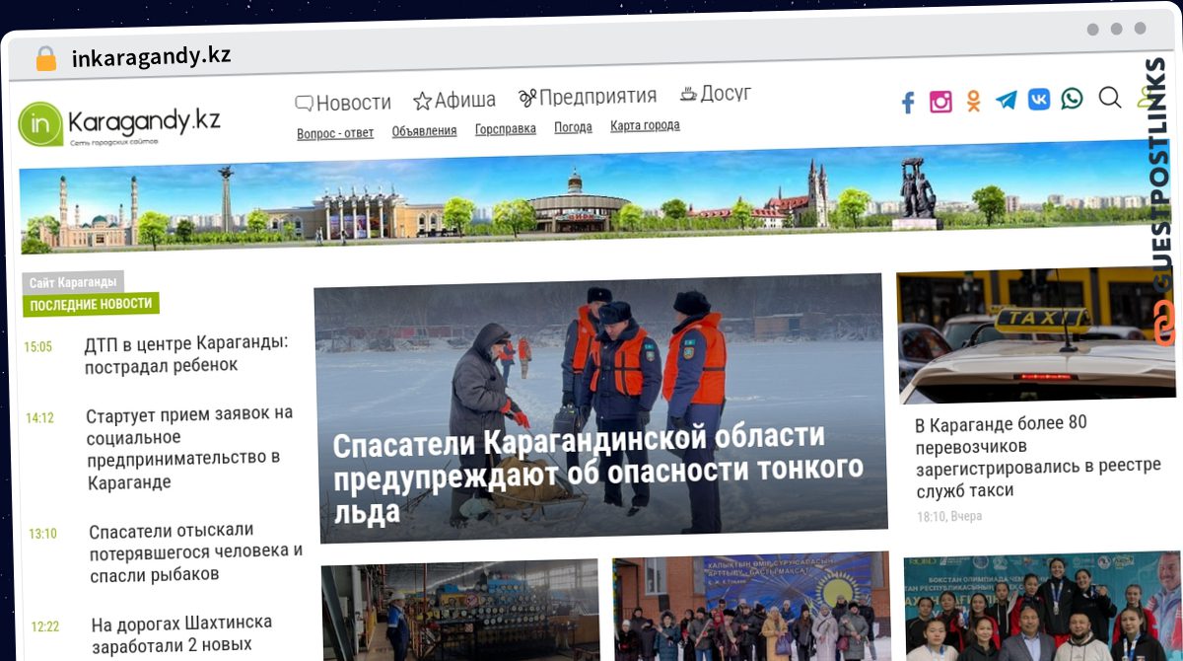
Task: Open the Новости menu section
Action: [x=343, y=102]
